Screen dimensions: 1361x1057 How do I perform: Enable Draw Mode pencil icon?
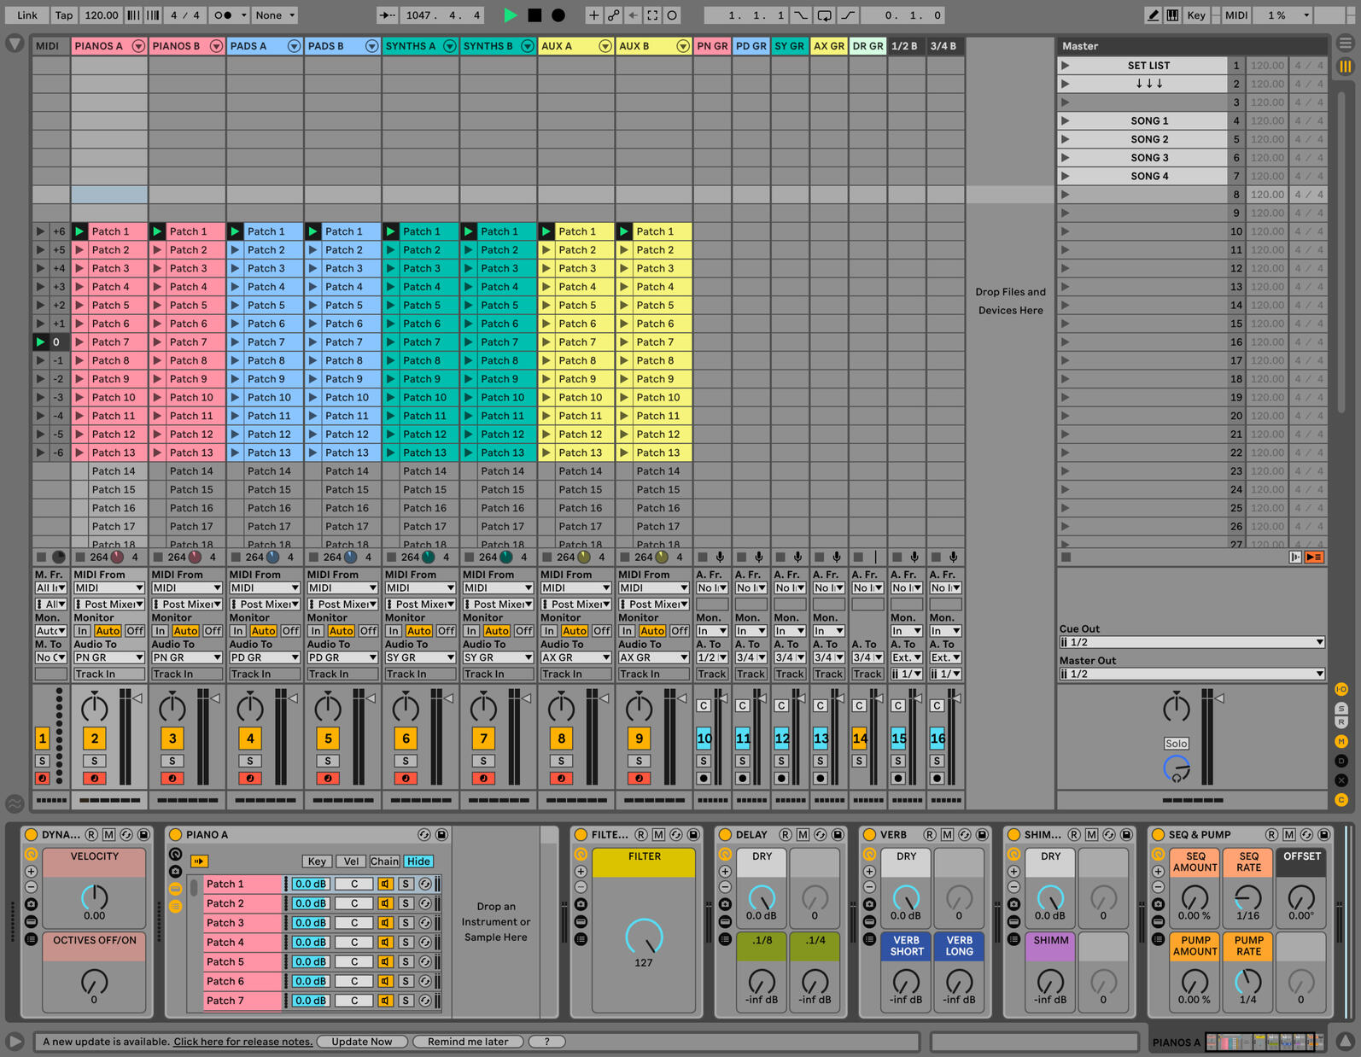pyautogui.click(x=1153, y=15)
